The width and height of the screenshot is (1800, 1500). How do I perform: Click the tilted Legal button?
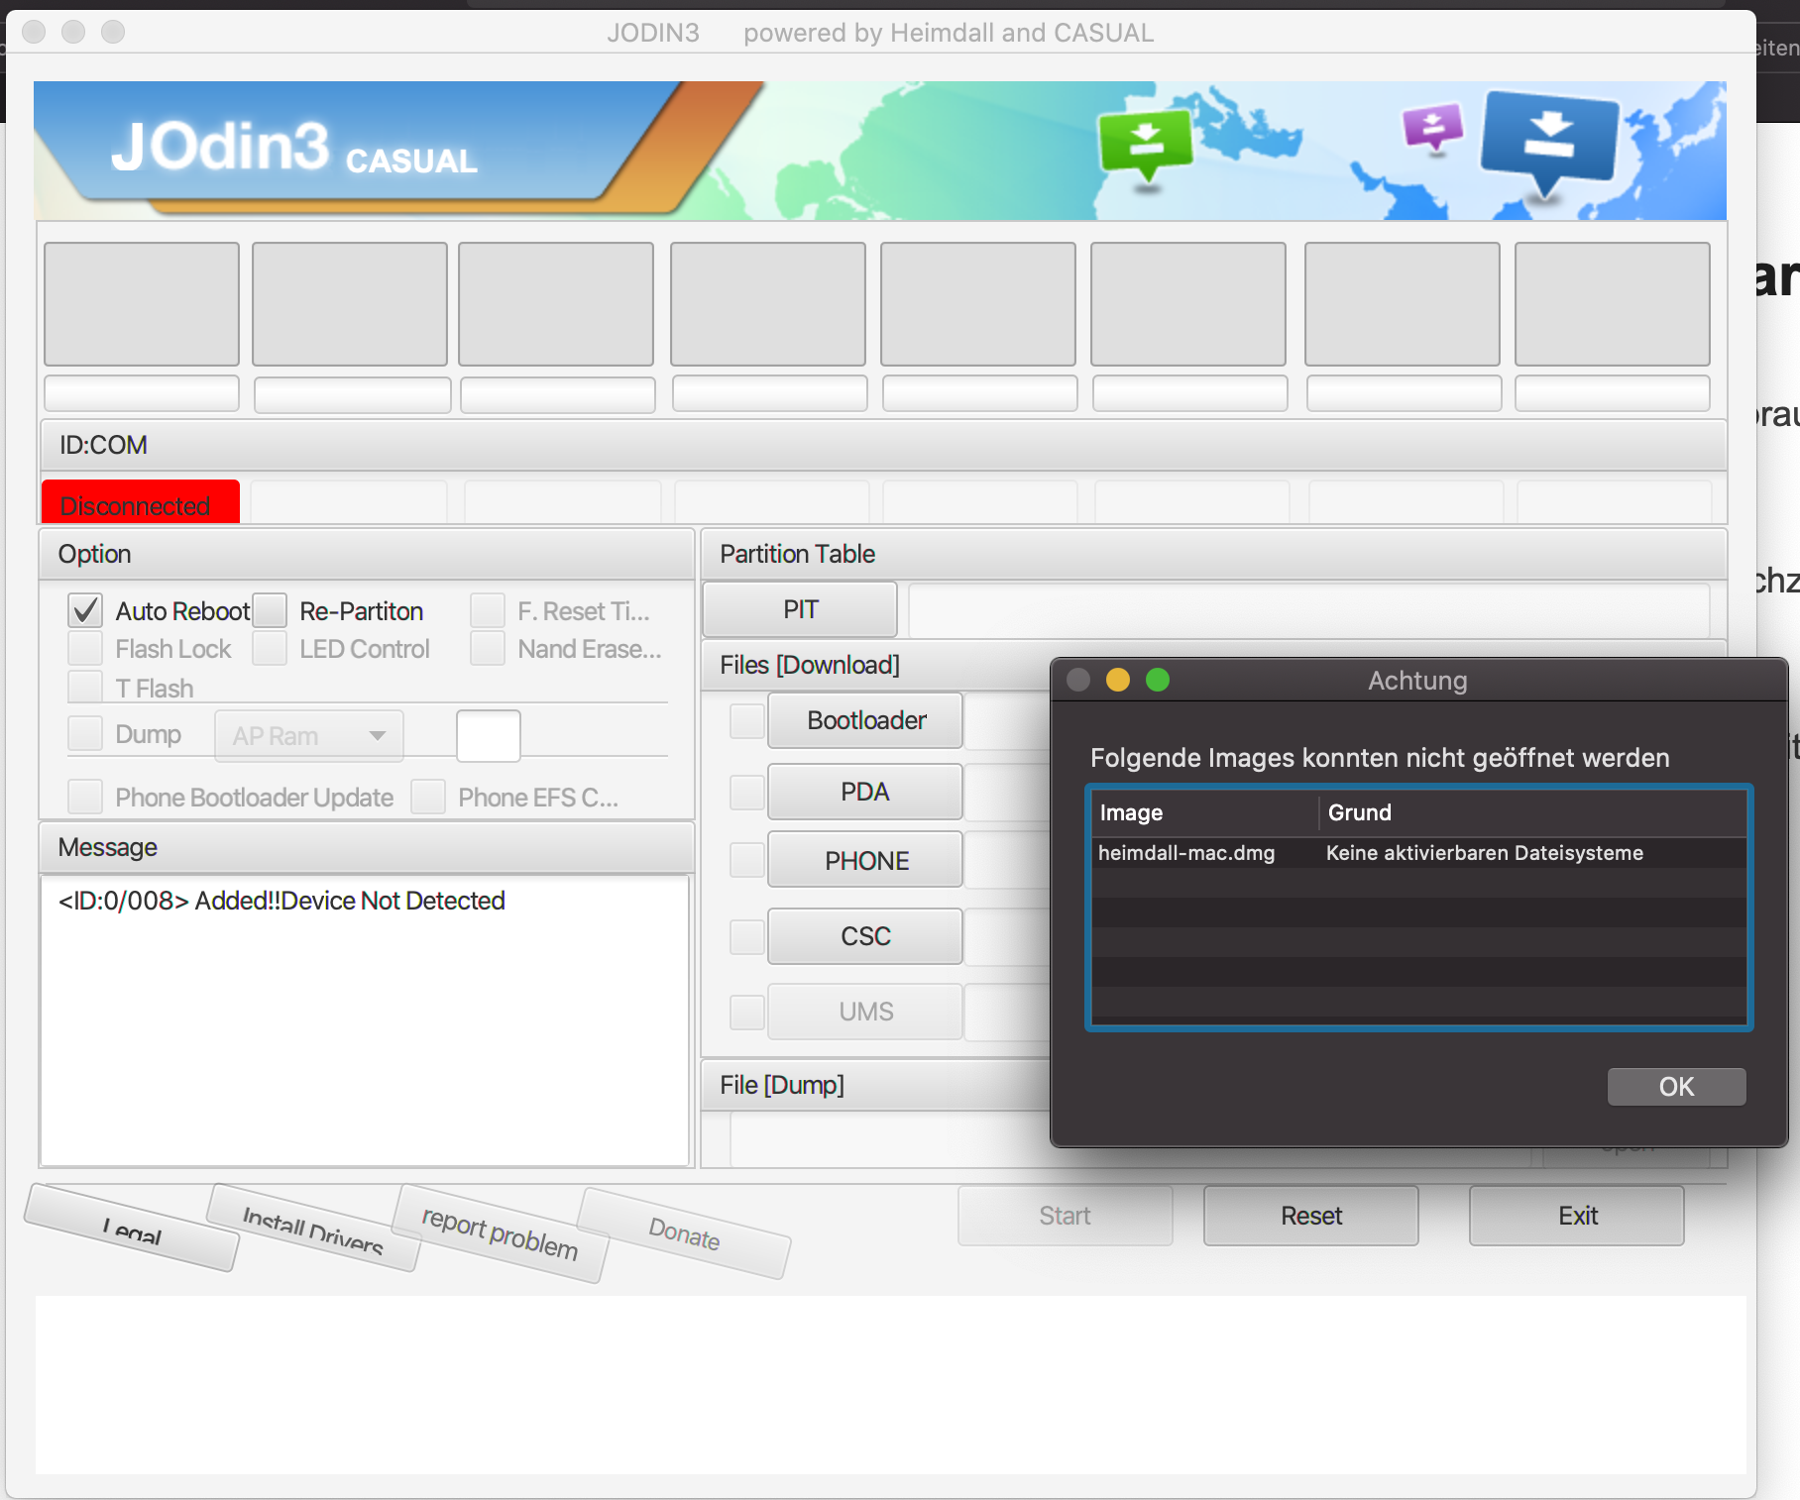pyautogui.click(x=132, y=1229)
